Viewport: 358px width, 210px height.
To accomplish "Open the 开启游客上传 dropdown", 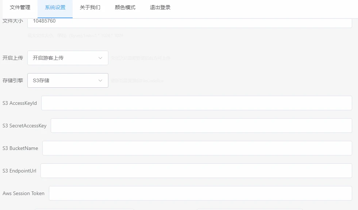I will pyautogui.click(x=68, y=58).
